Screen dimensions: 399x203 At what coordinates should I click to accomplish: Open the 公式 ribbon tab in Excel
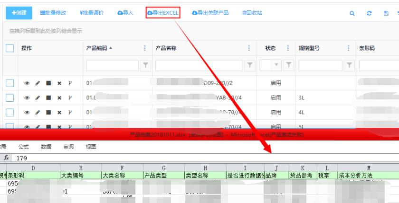pyautogui.click(x=23, y=147)
